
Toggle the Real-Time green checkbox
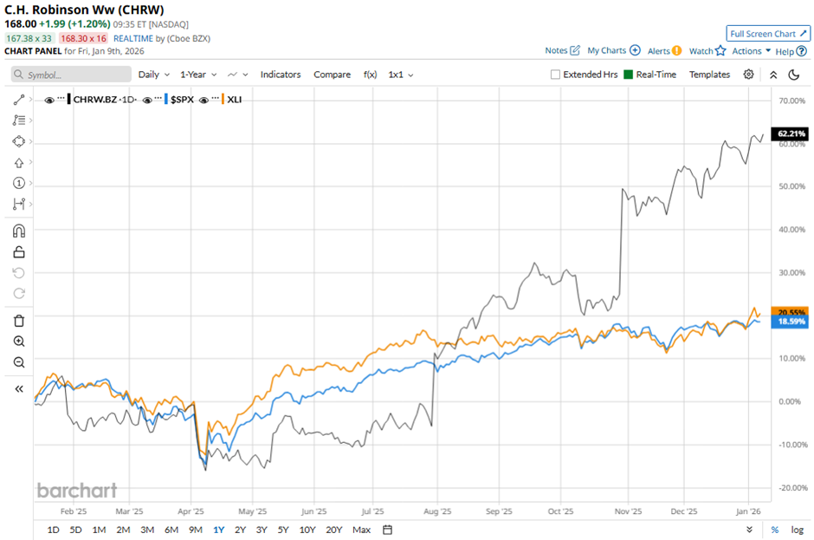(628, 75)
